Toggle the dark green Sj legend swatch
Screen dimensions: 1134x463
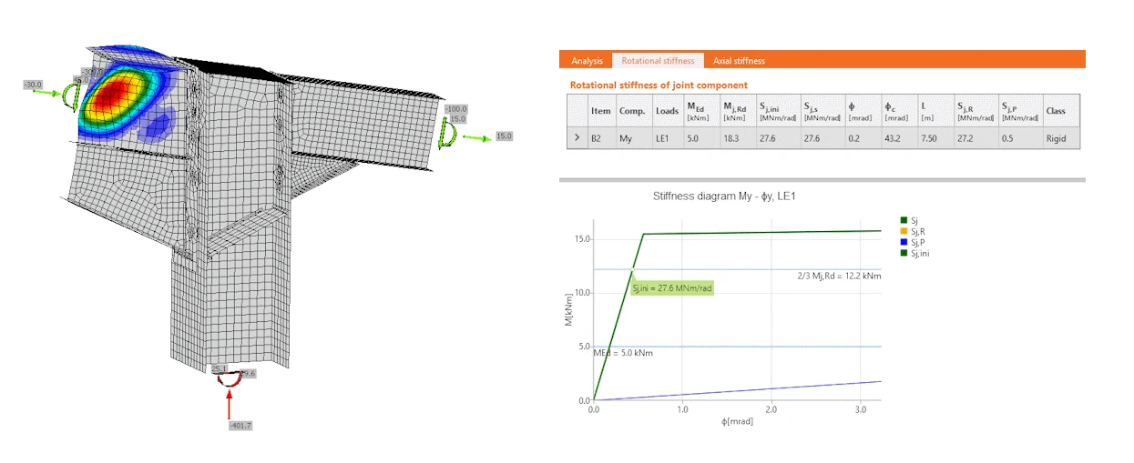[x=903, y=220]
